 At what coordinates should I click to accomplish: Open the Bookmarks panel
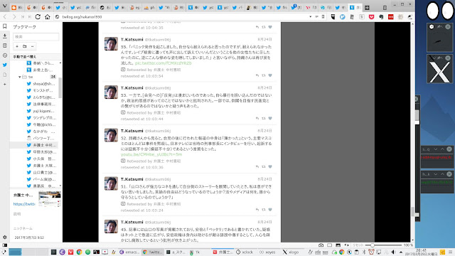click(5, 26)
